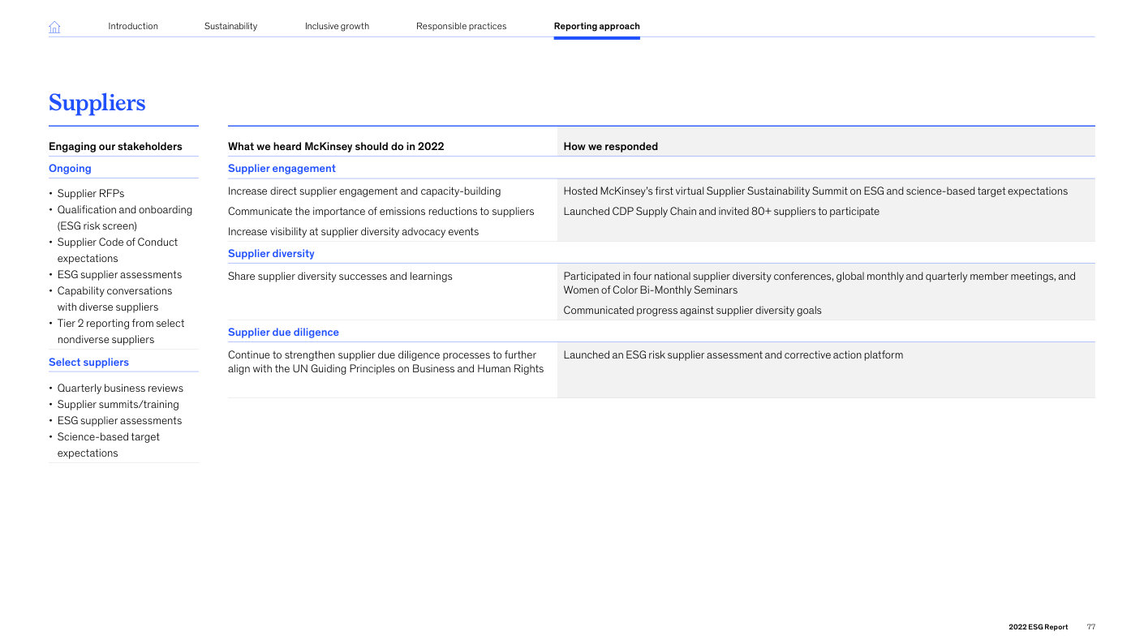The height and width of the screenshot is (644, 1144).
Task: Click the Engaging our stakeholders header
Action: (115, 147)
